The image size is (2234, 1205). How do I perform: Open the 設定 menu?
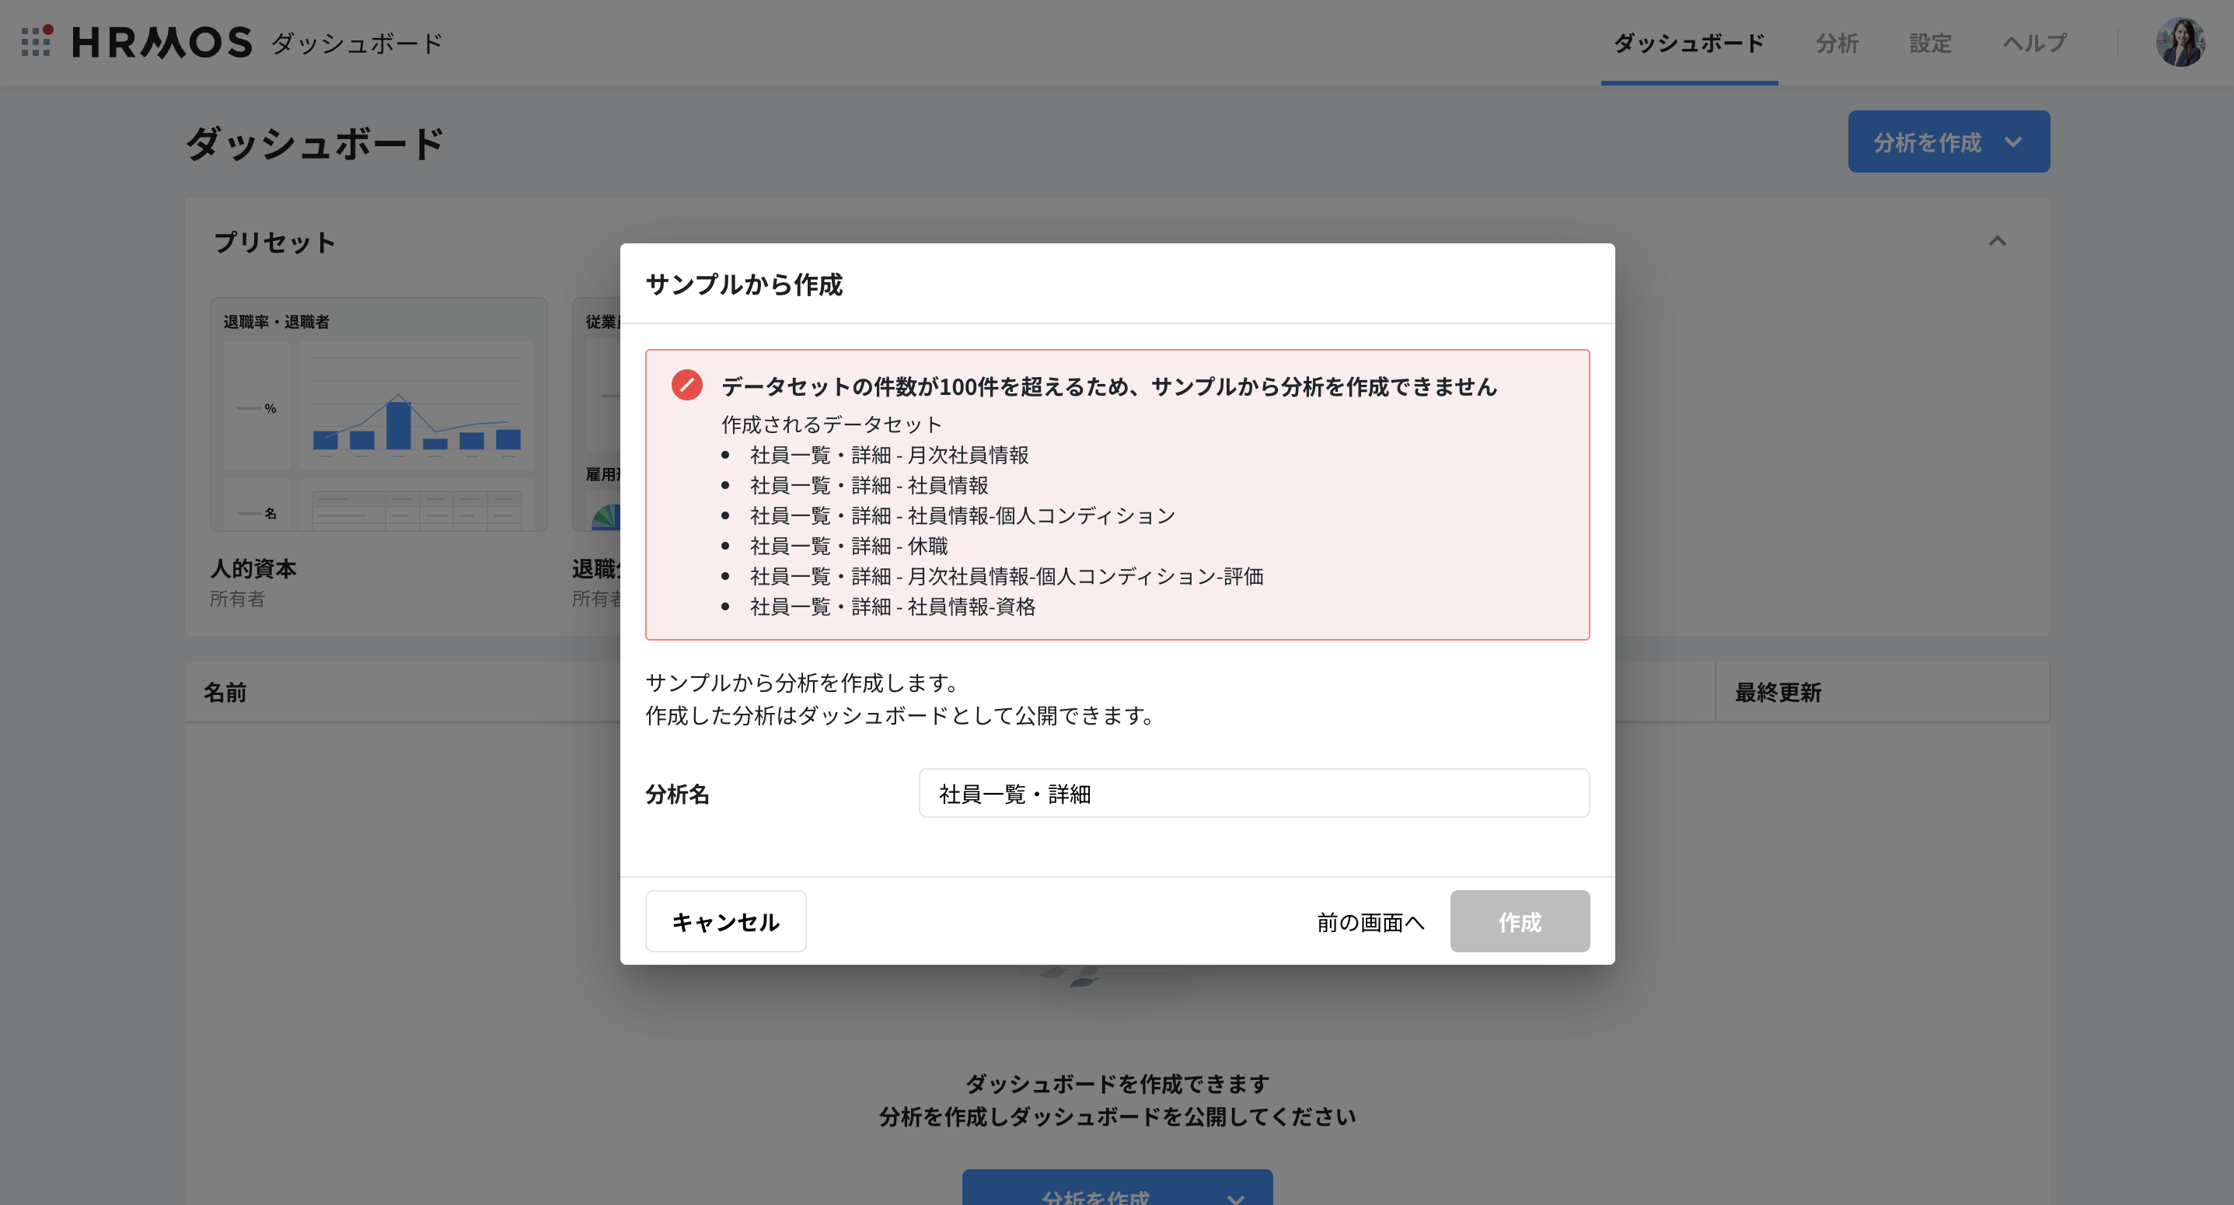tap(1929, 43)
